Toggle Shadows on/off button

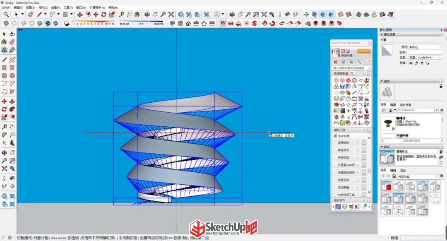66,23
